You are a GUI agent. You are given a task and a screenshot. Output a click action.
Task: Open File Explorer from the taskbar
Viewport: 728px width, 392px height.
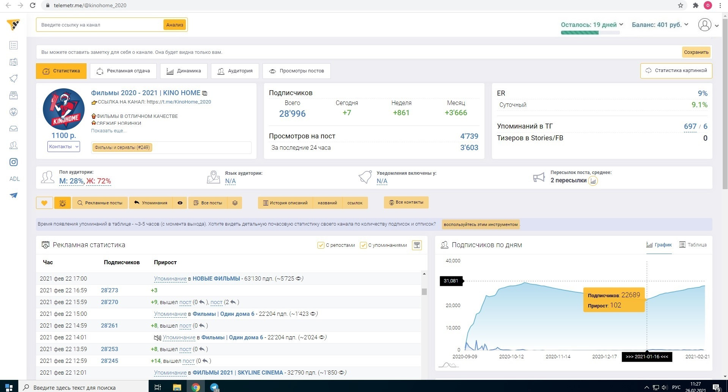(177, 387)
